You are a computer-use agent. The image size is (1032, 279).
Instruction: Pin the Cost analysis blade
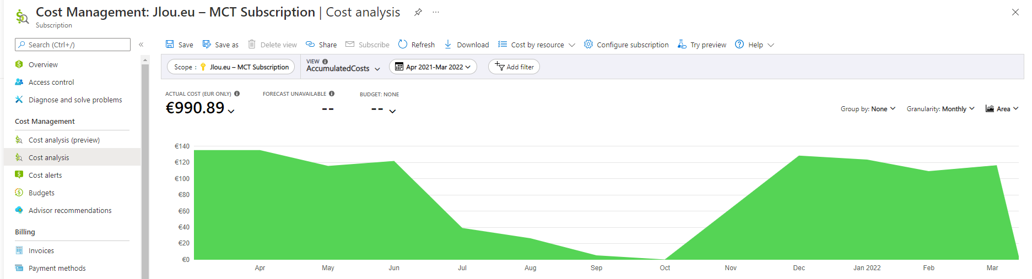tap(418, 12)
